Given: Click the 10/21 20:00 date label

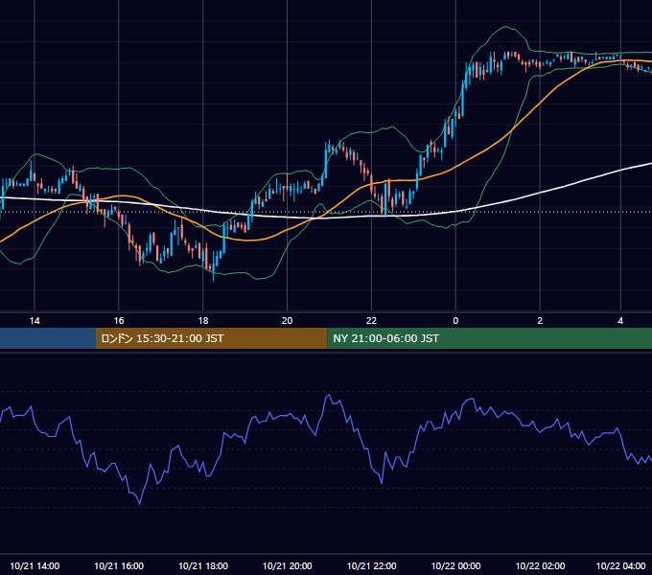Looking at the screenshot, I should pyautogui.click(x=287, y=565).
